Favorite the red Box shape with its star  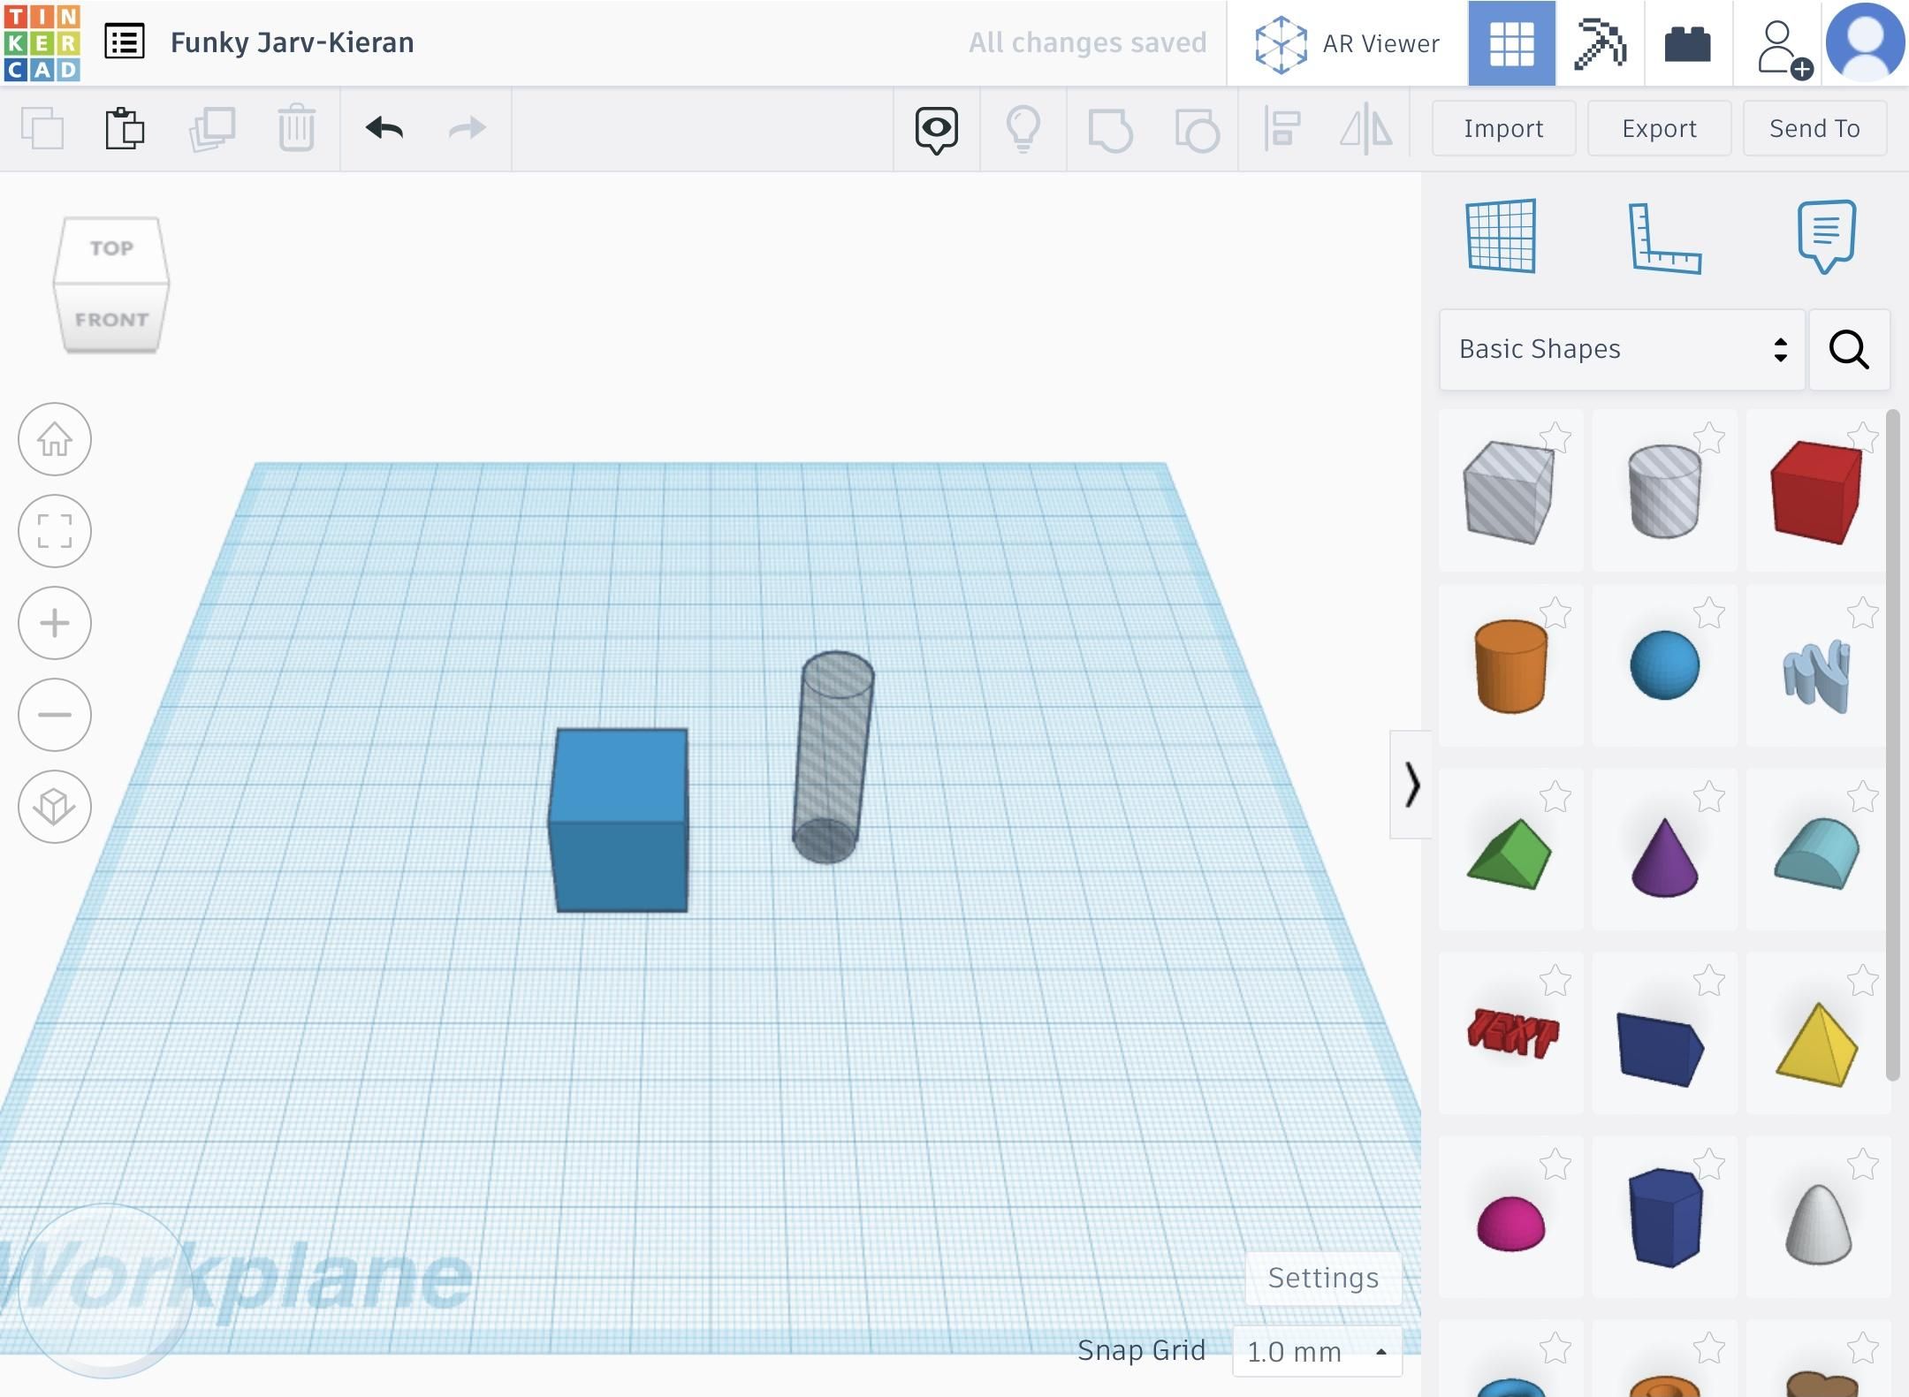coord(1863,435)
